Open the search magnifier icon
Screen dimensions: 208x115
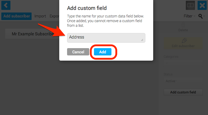(200, 16)
